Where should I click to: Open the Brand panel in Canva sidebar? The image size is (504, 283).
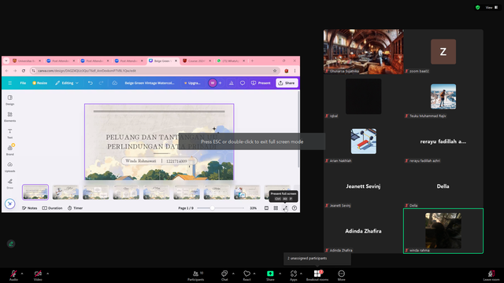coord(10,150)
